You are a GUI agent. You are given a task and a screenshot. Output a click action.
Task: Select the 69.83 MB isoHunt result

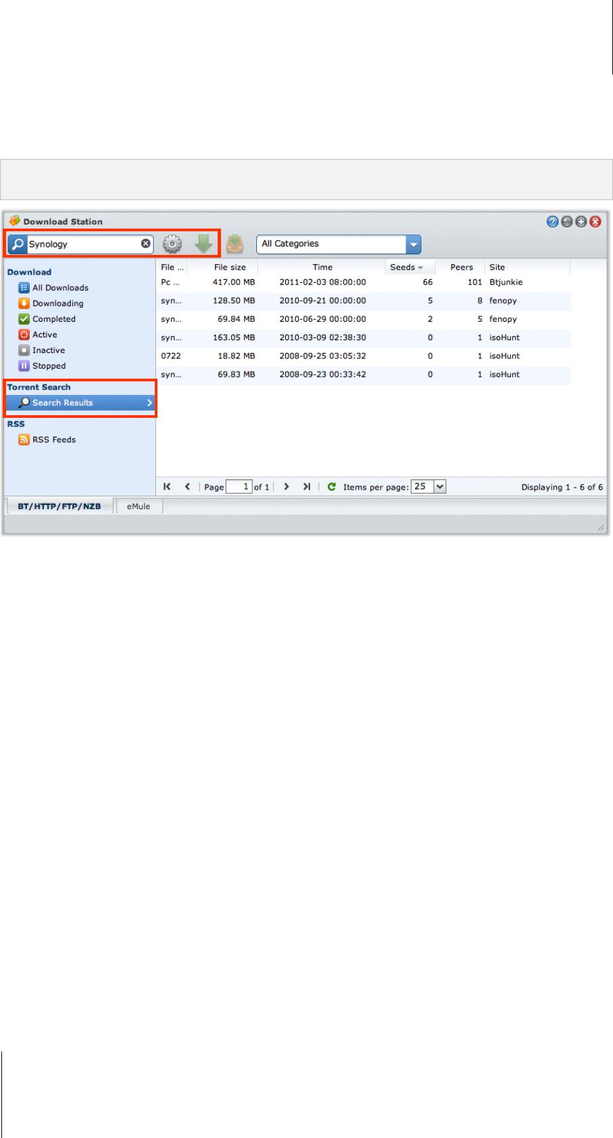pos(364,374)
